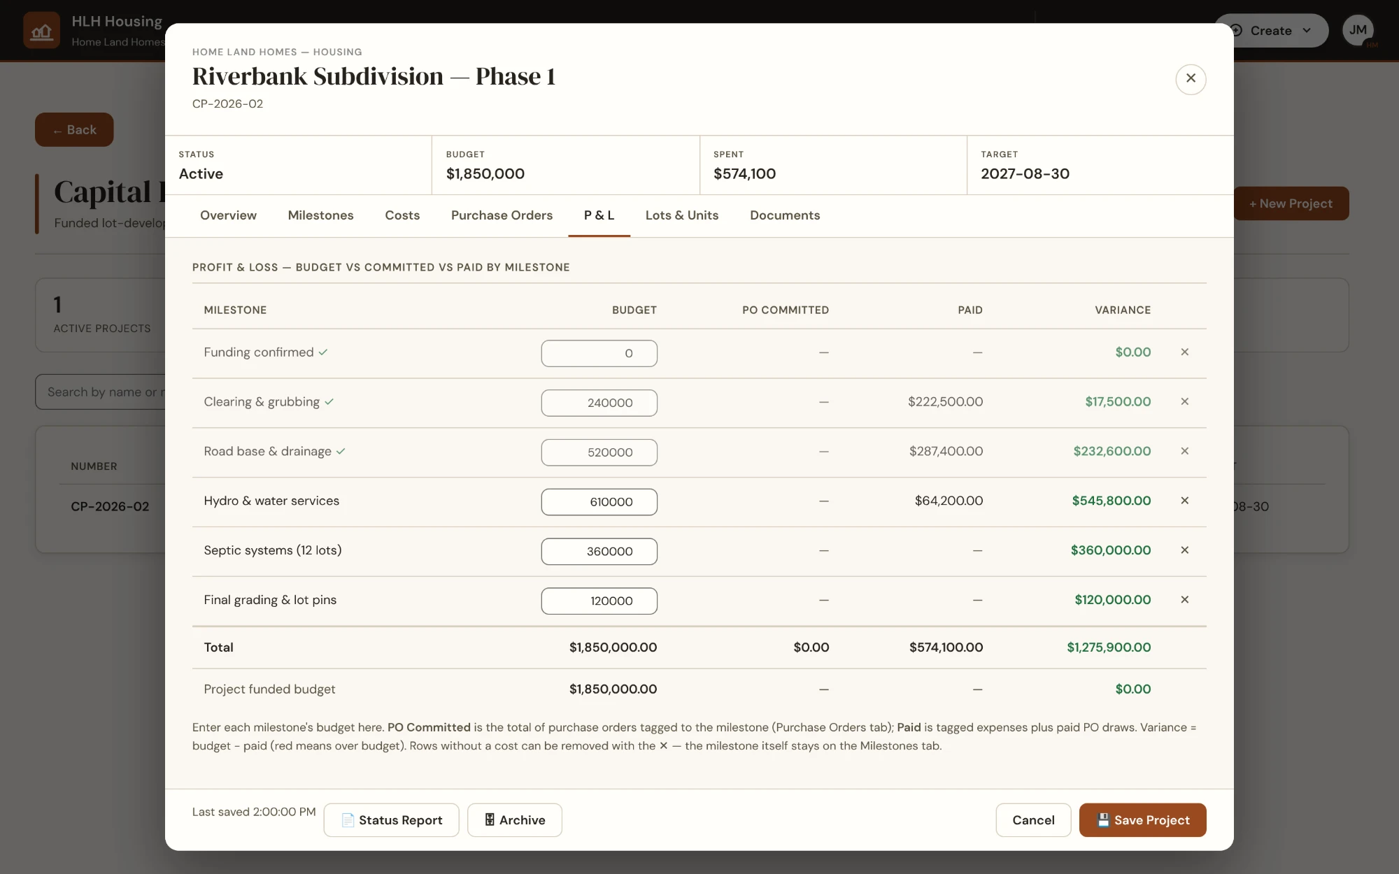Select the Project funded budget label
The image size is (1399, 874).
(x=269, y=689)
